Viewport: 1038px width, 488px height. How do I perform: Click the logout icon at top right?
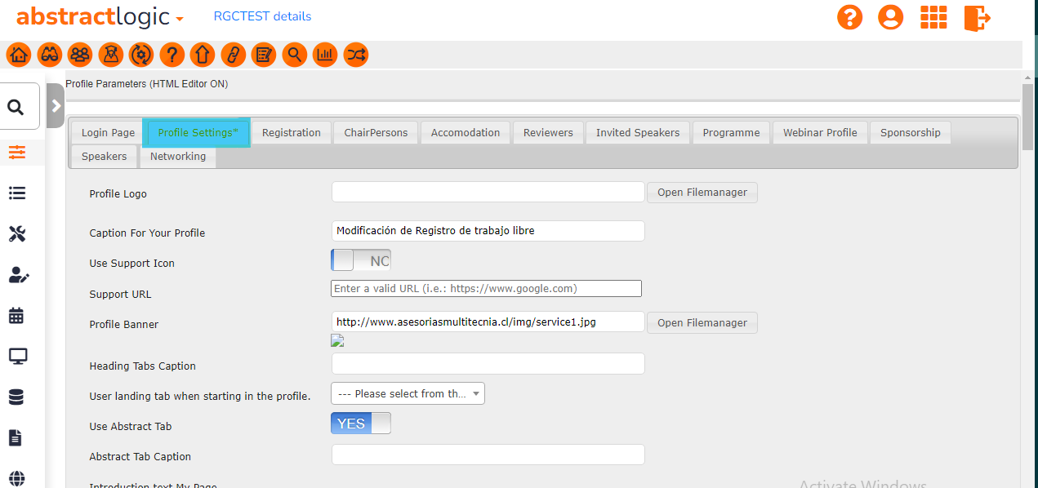pos(977,17)
